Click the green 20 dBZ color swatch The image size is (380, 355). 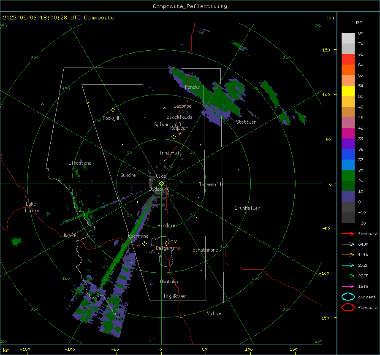click(348, 176)
